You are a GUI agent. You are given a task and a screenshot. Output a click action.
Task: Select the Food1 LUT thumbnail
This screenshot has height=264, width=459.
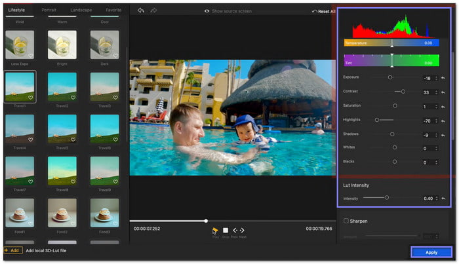(20, 213)
